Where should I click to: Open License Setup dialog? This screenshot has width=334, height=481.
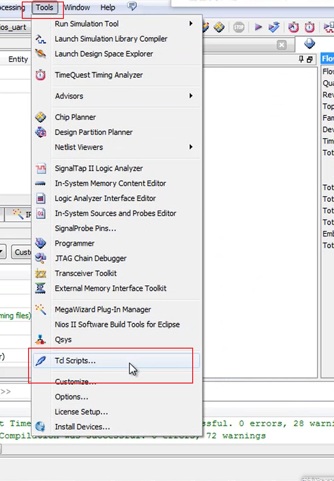tap(117, 412)
